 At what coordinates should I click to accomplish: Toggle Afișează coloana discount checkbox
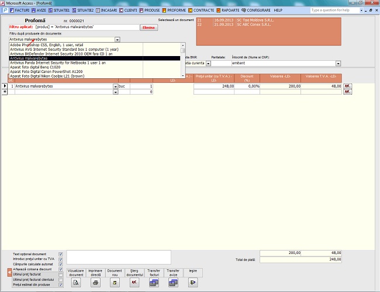[x=61, y=269]
